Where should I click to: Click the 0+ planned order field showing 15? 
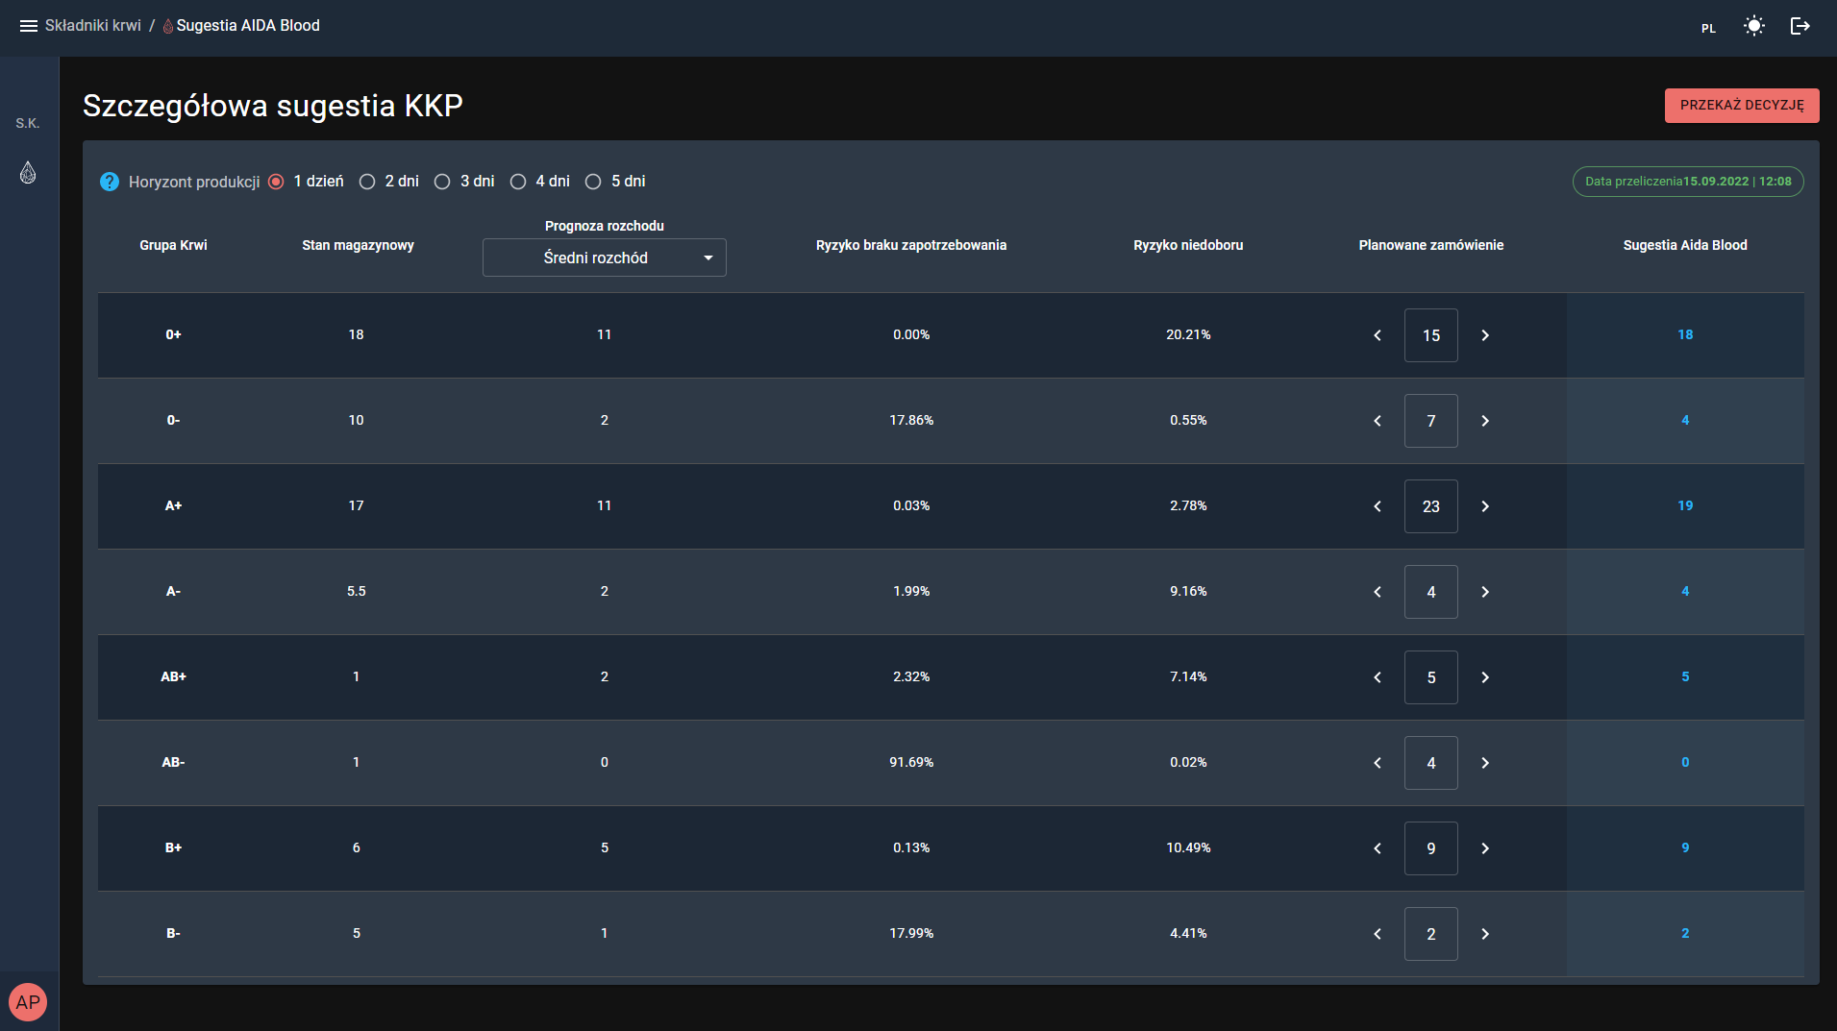click(1431, 335)
